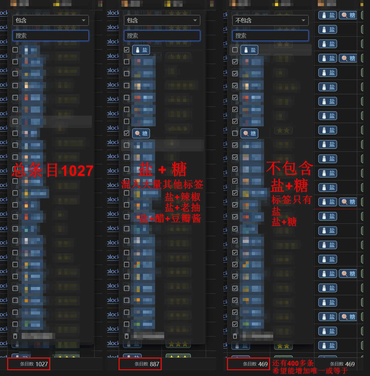Screen dimensions: 370x376
Task: Click the 条目数 887 counter at the bottom
Action: tap(140, 364)
